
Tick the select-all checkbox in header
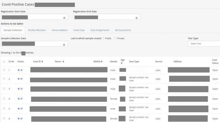pos(4,62)
